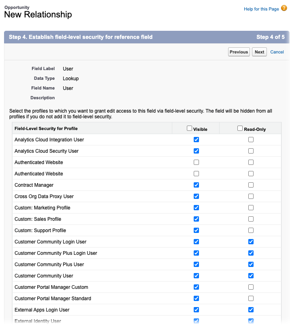Toggle the Visible header select-all checkbox

(x=189, y=128)
